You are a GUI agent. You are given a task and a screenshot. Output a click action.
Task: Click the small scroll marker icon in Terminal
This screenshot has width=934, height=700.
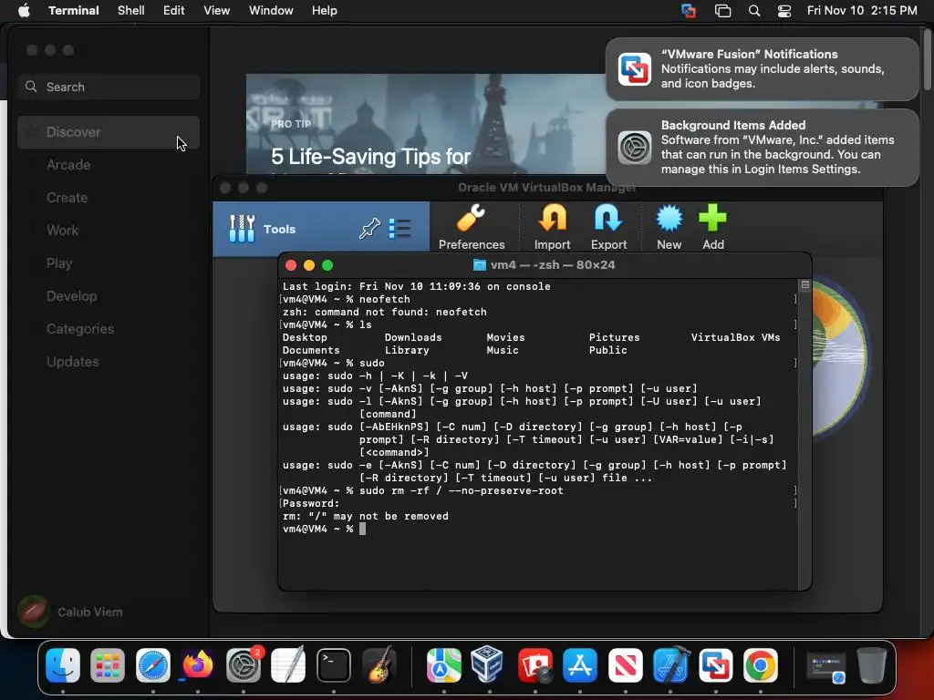tap(804, 285)
